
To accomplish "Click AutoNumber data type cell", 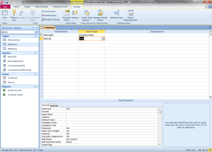I will pyautogui.click(x=92, y=35).
